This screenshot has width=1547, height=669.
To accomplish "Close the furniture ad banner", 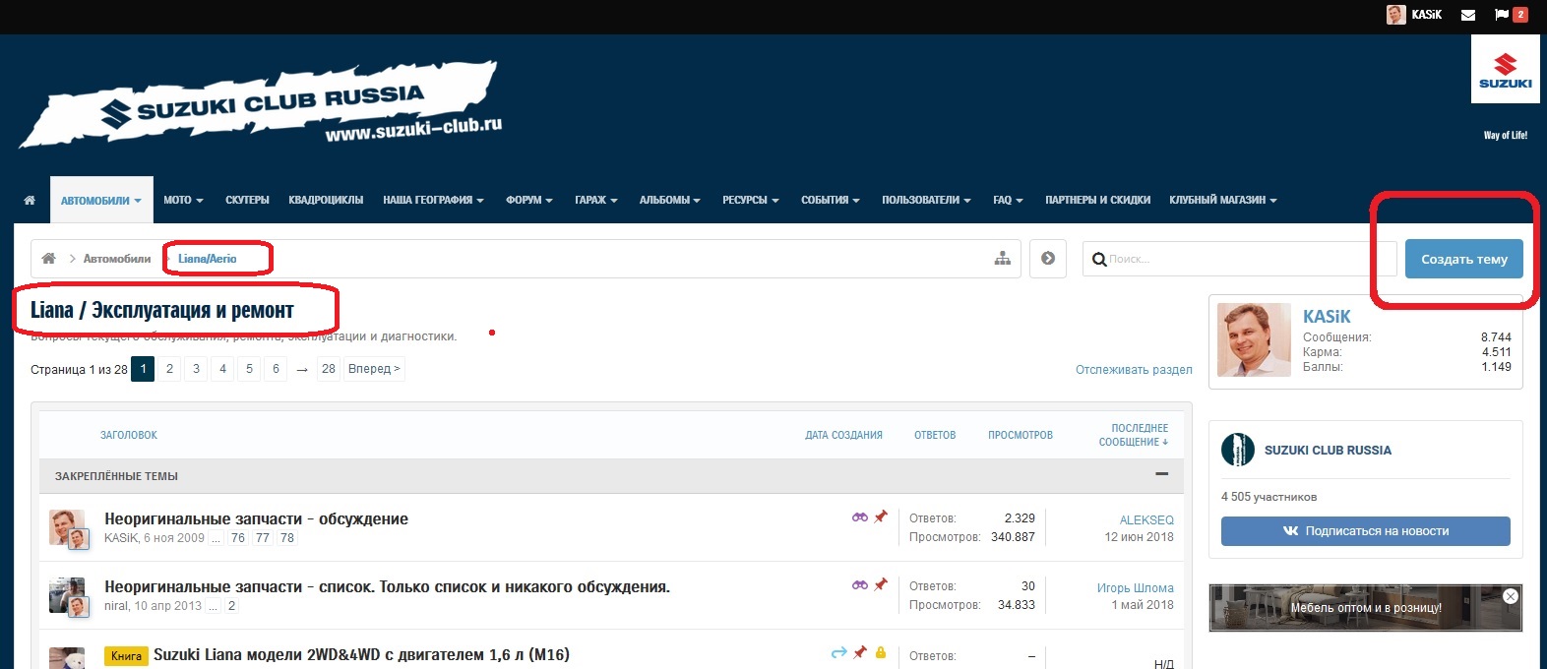I will pos(1511,596).
